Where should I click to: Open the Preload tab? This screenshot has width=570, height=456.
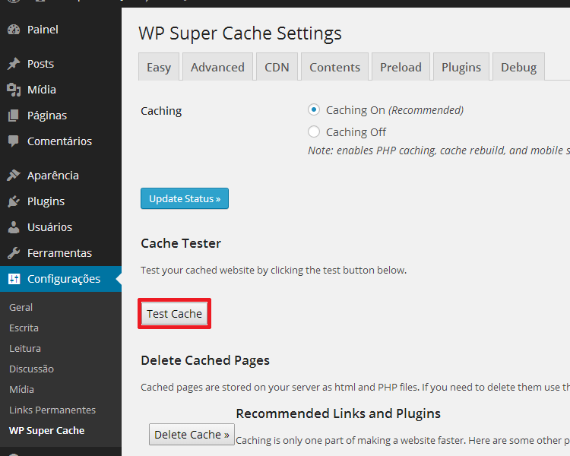401,67
